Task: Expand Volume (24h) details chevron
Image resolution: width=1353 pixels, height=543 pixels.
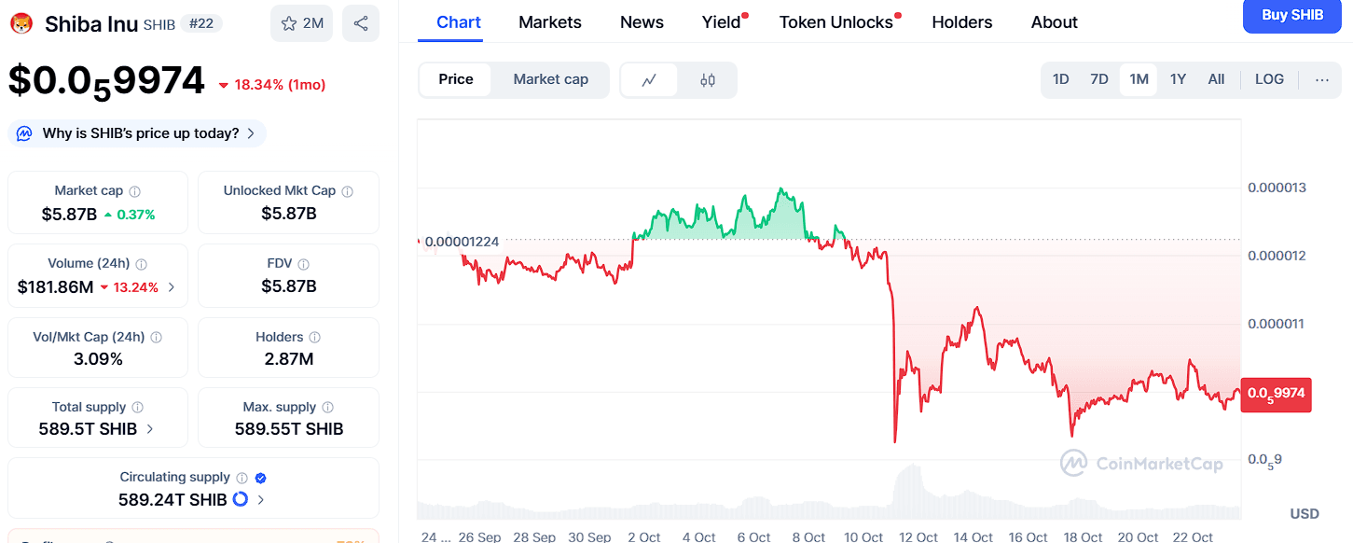Action: (x=171, y=287)
